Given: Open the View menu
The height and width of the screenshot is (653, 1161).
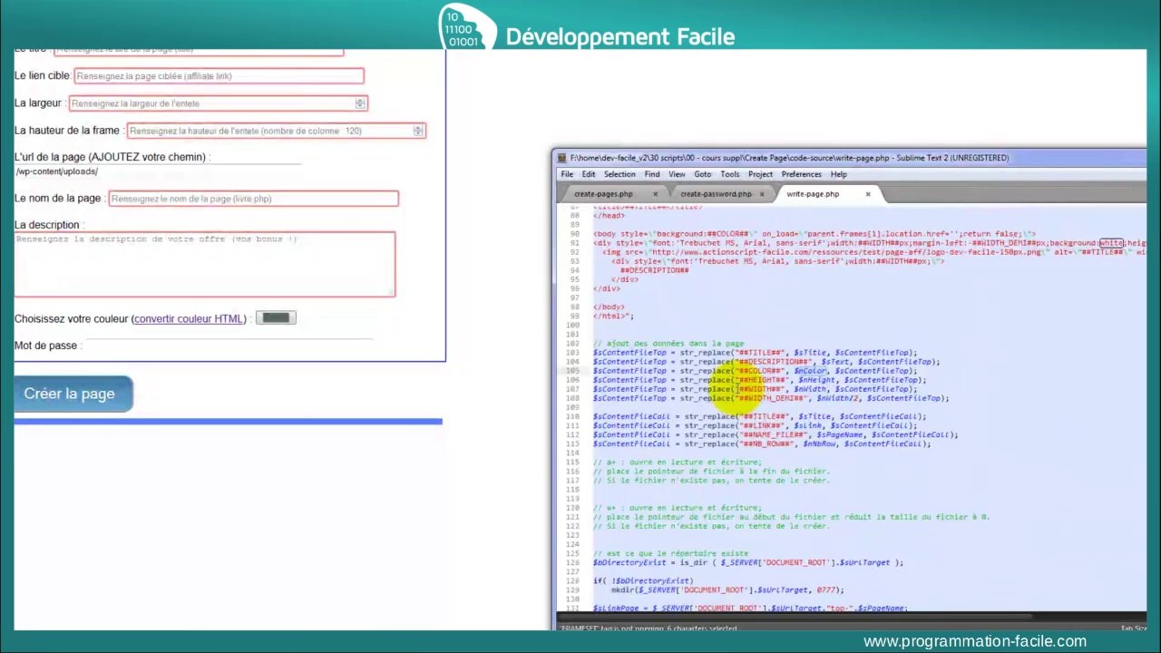Looking at the screenshot, I should 677,174.
